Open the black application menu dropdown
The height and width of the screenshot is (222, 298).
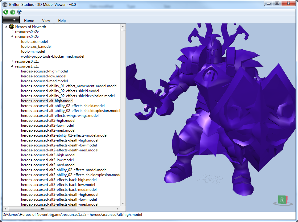click(11, 19)
